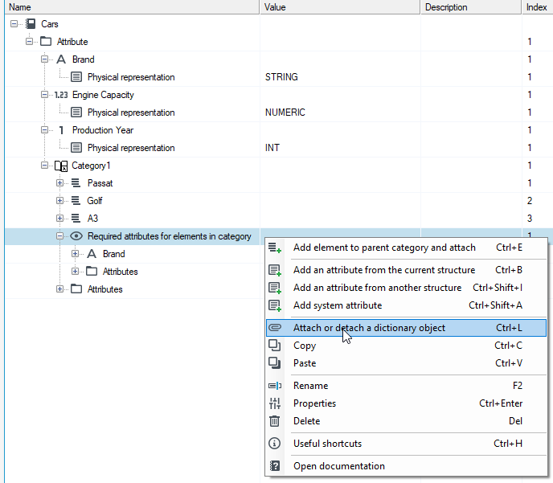Click the Delete trash icon

point(274,421)
